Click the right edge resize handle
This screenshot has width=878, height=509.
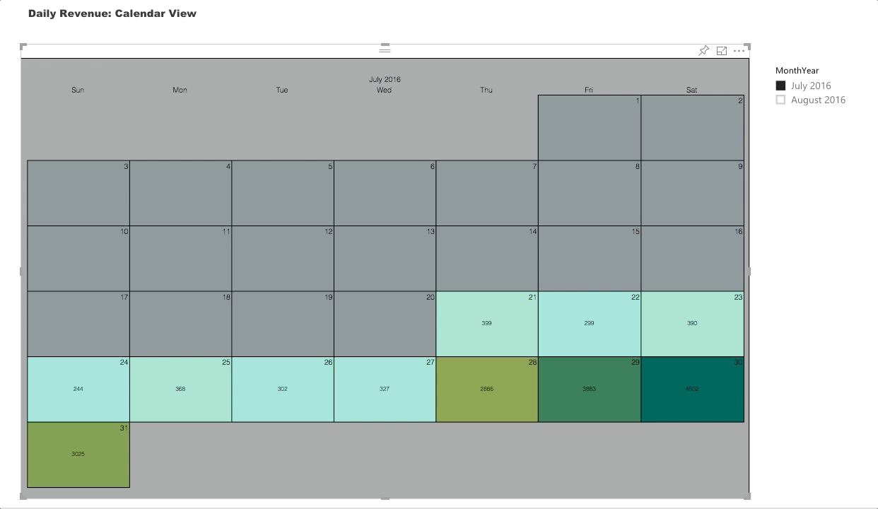[748, 271]
